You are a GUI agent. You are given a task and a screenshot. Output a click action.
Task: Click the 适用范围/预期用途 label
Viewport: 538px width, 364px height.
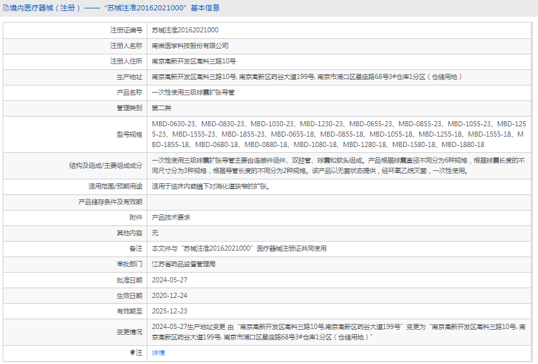coord(116,187)
